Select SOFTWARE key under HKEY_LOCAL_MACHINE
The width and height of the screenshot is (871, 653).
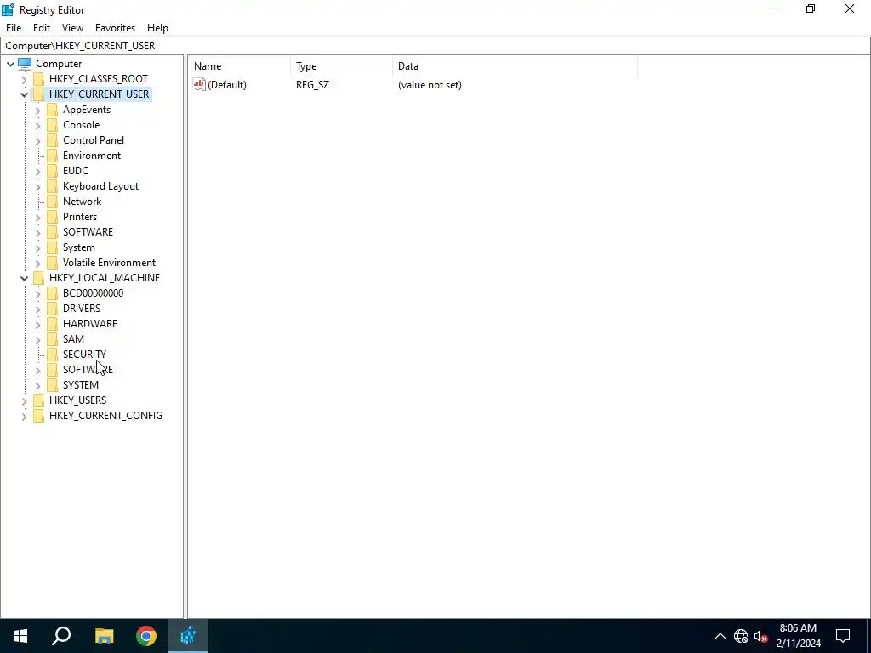(88, 369)
